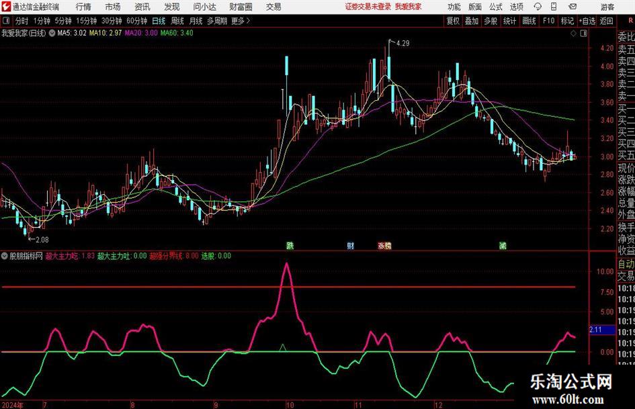Viewport: 635px width, 409px height.
Task: Click the 统计 statistics button
Action: (x=509, y=21)
